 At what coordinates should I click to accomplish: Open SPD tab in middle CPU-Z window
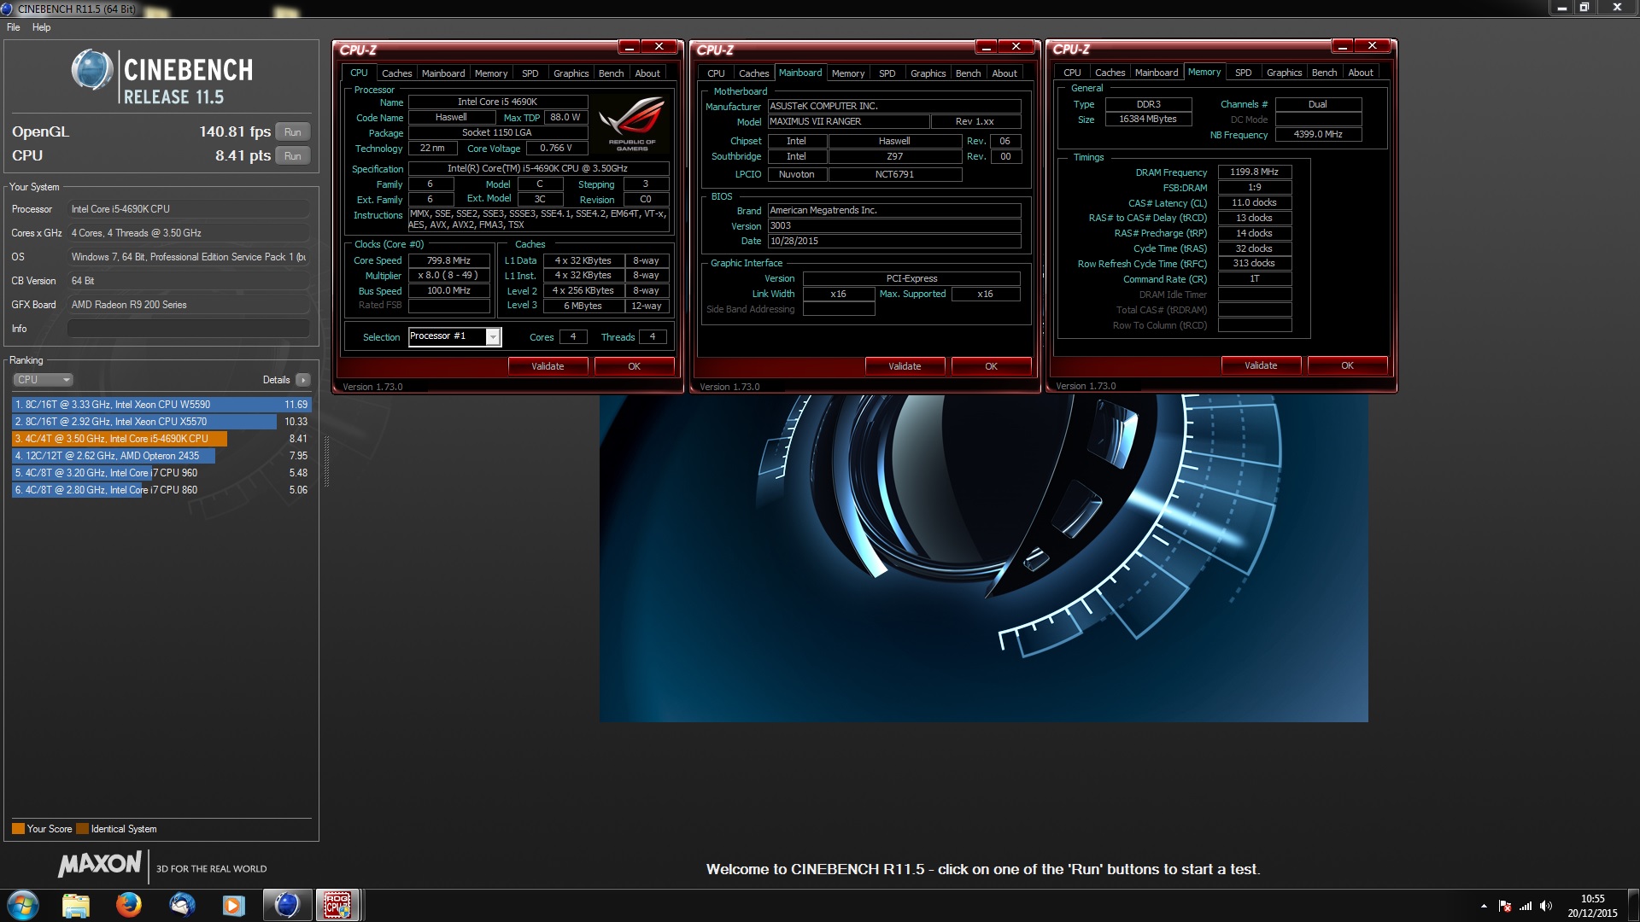pos(887,73)
